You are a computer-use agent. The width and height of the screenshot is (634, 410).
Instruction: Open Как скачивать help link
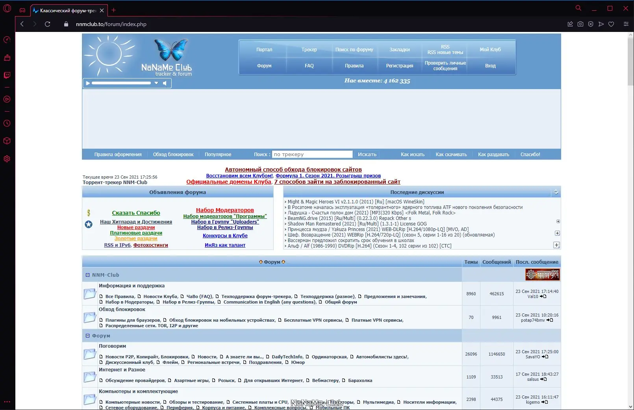[451, 155]
